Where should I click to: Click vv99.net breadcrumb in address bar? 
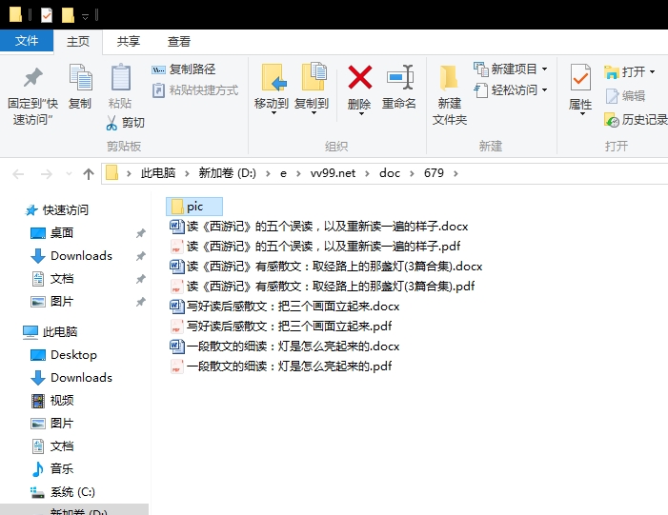coord(333,173)
